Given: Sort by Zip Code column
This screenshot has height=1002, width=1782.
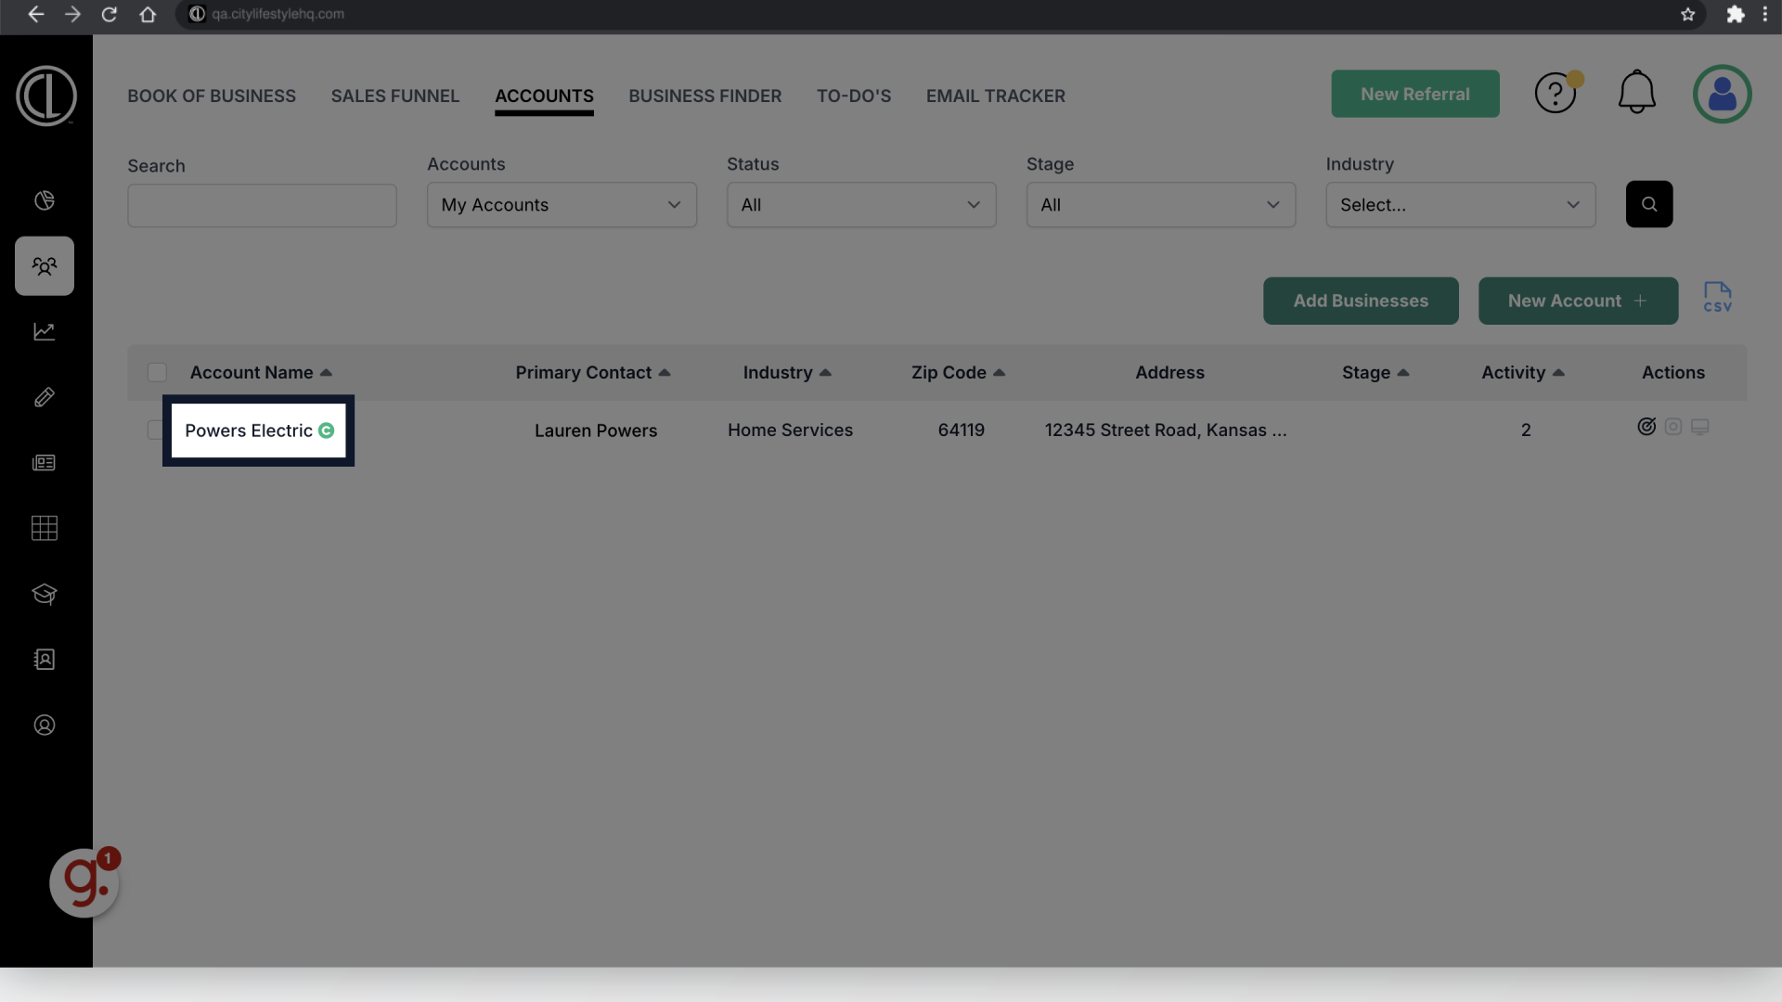Looking at the screenshot, I should (x=958, y=372).
